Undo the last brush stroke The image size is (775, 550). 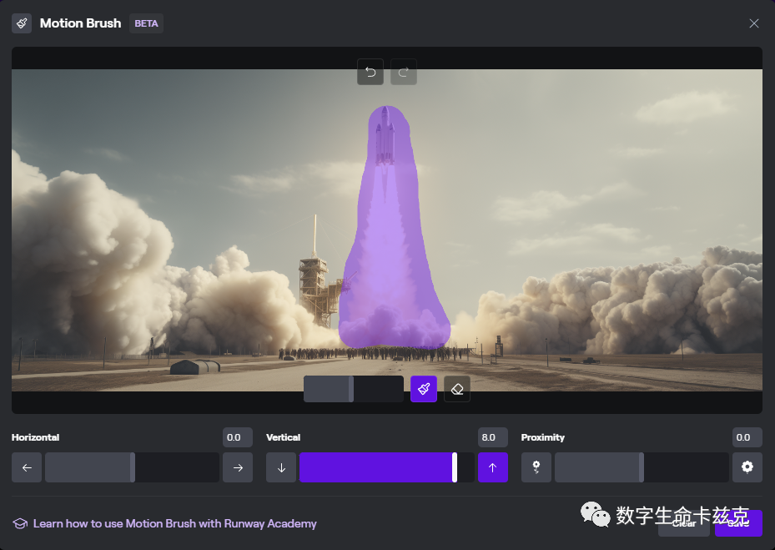370,73
